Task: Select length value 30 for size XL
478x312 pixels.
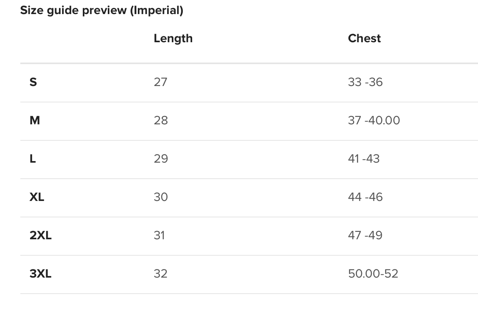Action: coord(161,197)
